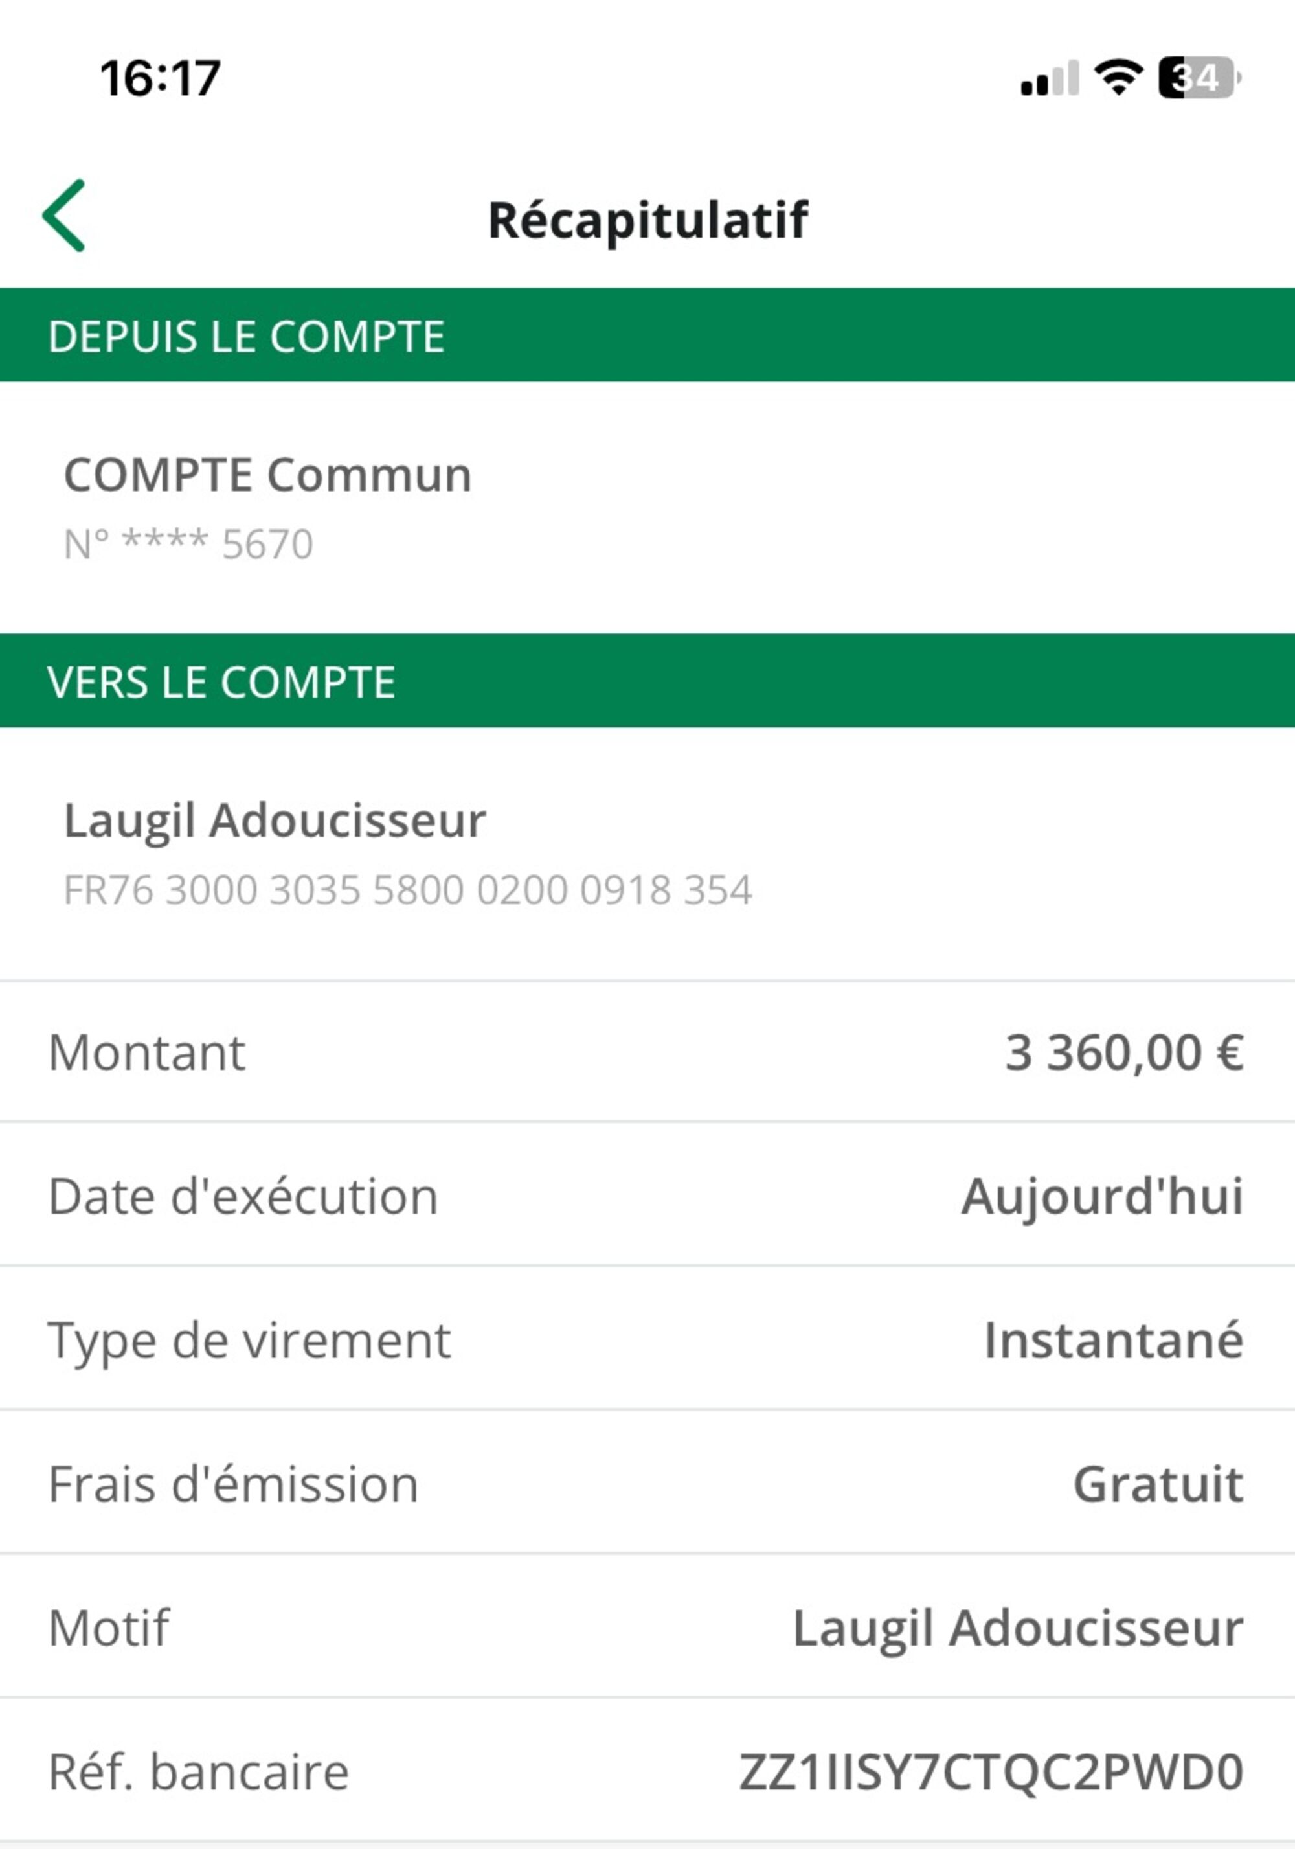Tap the Aujourd'hui execution date value
Image resolution: width=1295 pixels, height=1849 pixels.
pyautogui.click(x=1103, y=1197)
